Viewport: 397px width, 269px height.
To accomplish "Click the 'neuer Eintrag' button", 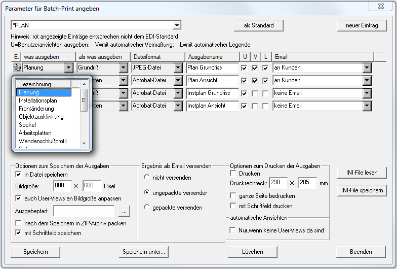I will [362, 25].
